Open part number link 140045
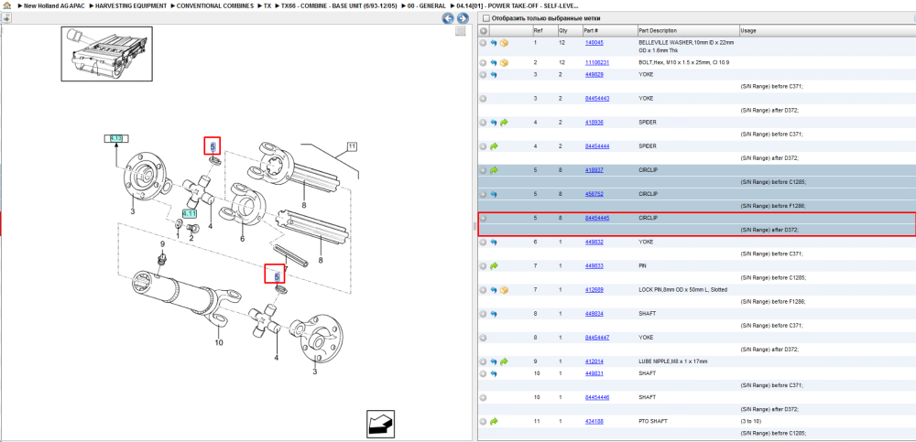Screen dimensions: 916x442 594,43
